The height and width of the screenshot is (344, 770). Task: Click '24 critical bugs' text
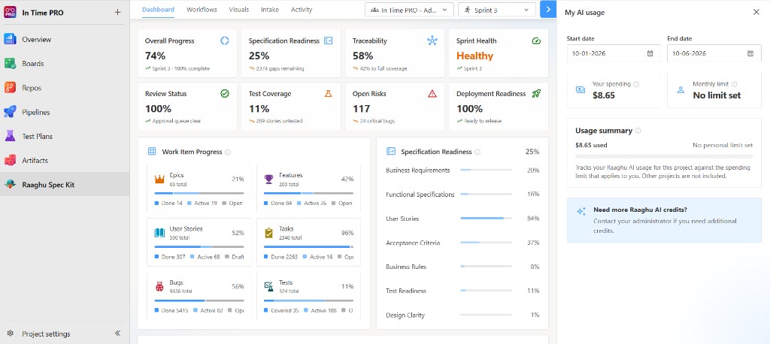click(x=377, y=121)
